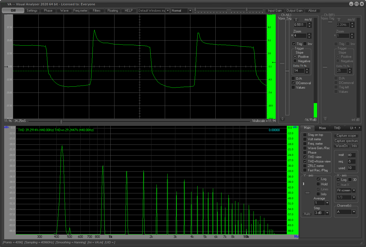Switch to the Main tab

(307, 128)
